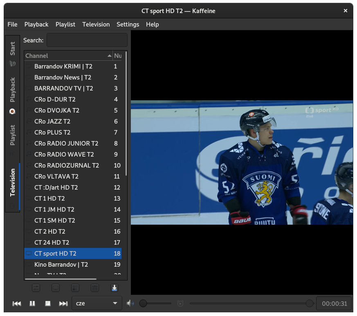Select channel "CT 1 SM HD T2"
Screen dimensions: 357x316
pos(73,221)
